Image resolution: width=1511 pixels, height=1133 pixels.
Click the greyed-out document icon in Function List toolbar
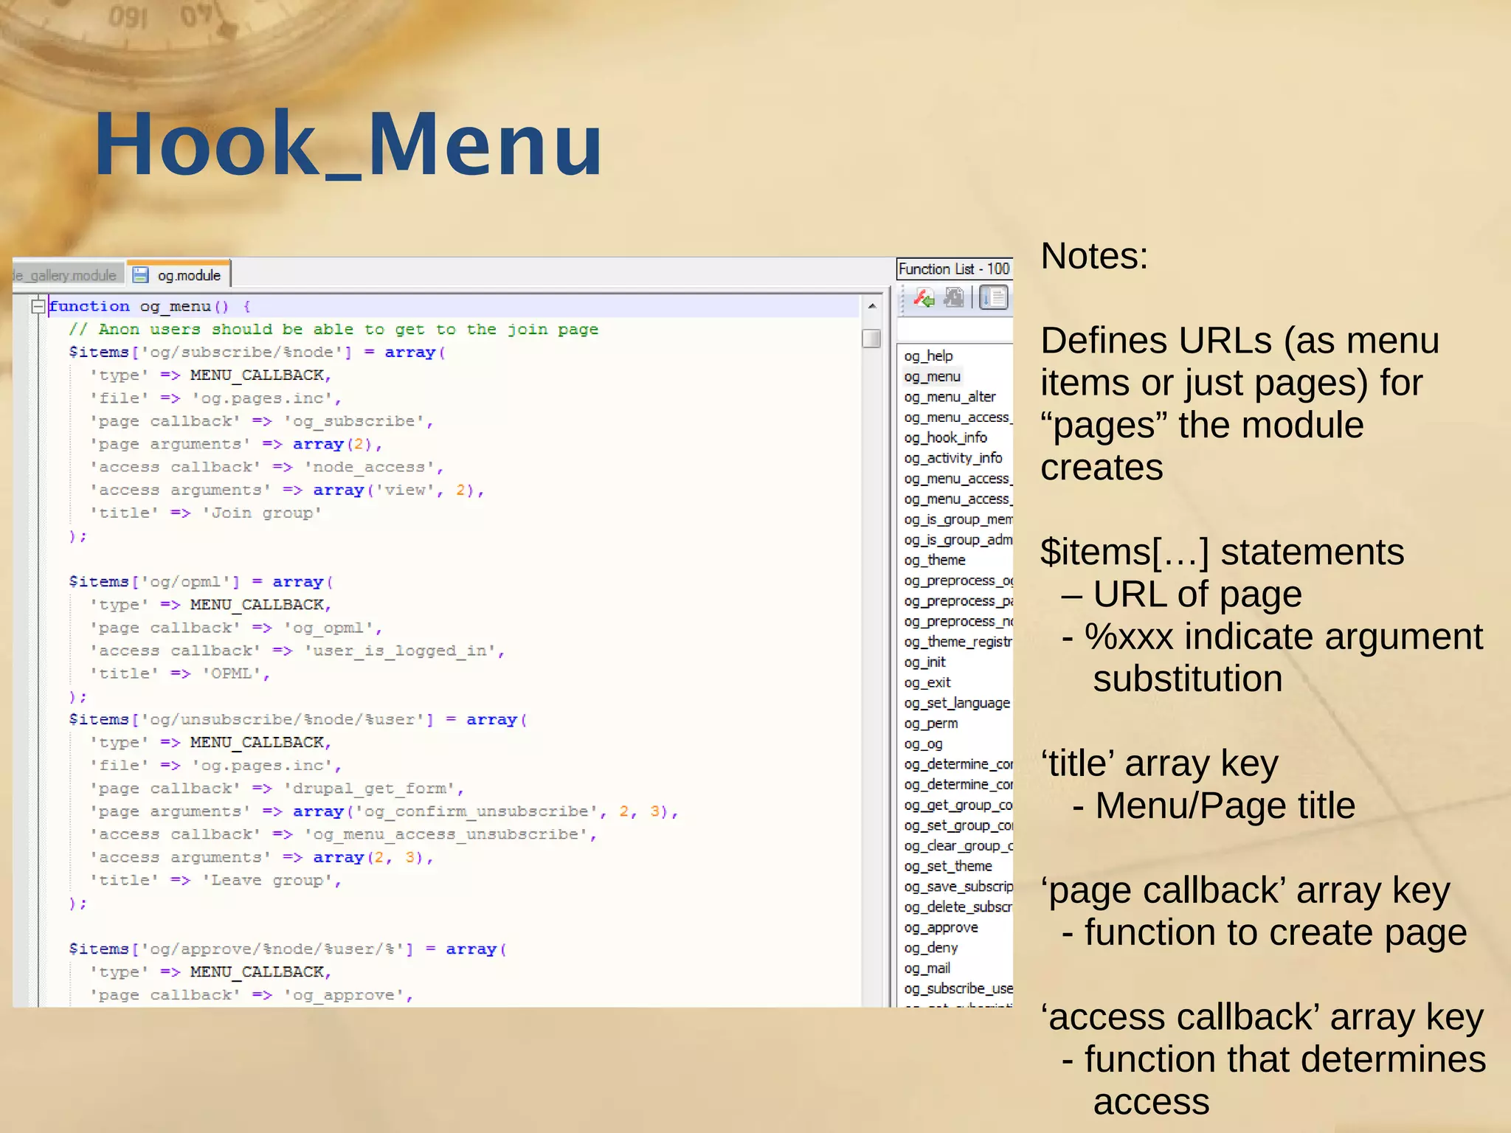pos(954,298)
